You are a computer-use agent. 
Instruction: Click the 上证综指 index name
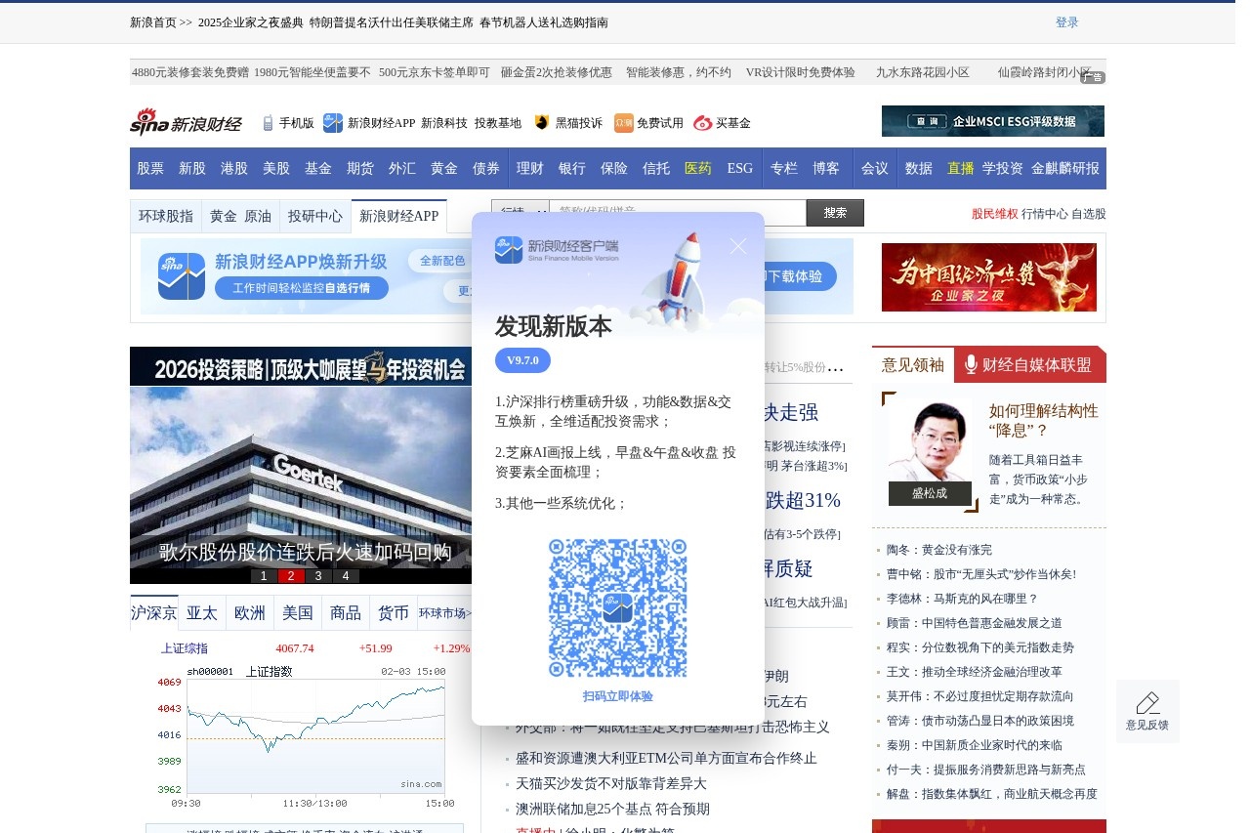pyautogui.click(x=185, y=648)
